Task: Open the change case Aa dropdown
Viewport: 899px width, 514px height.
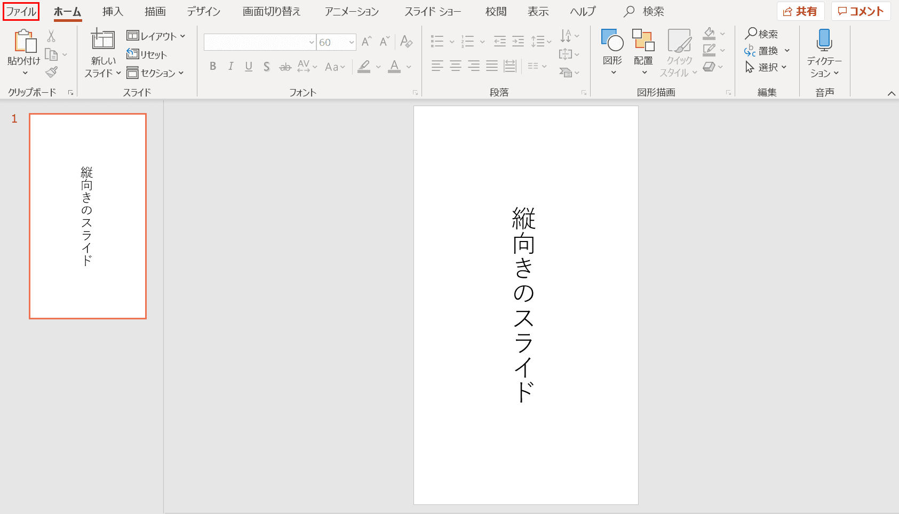Action: pyautogui.click(x=335, y=67)
